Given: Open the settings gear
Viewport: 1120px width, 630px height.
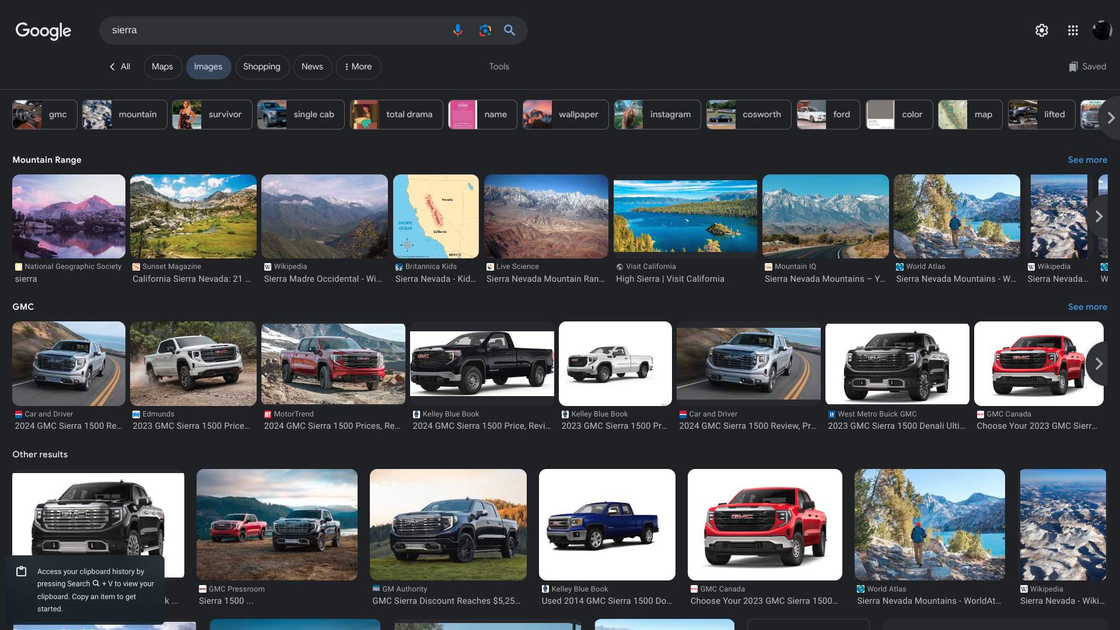Looking at the screenshot, I should click(x=1042, y=30).
